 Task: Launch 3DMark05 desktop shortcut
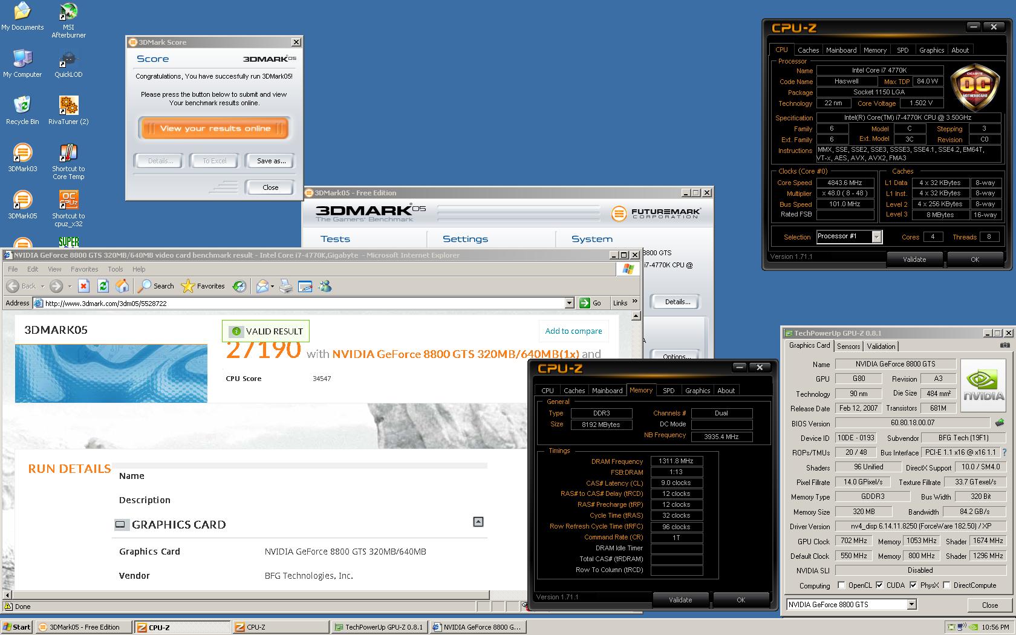(x=22, y=205)
